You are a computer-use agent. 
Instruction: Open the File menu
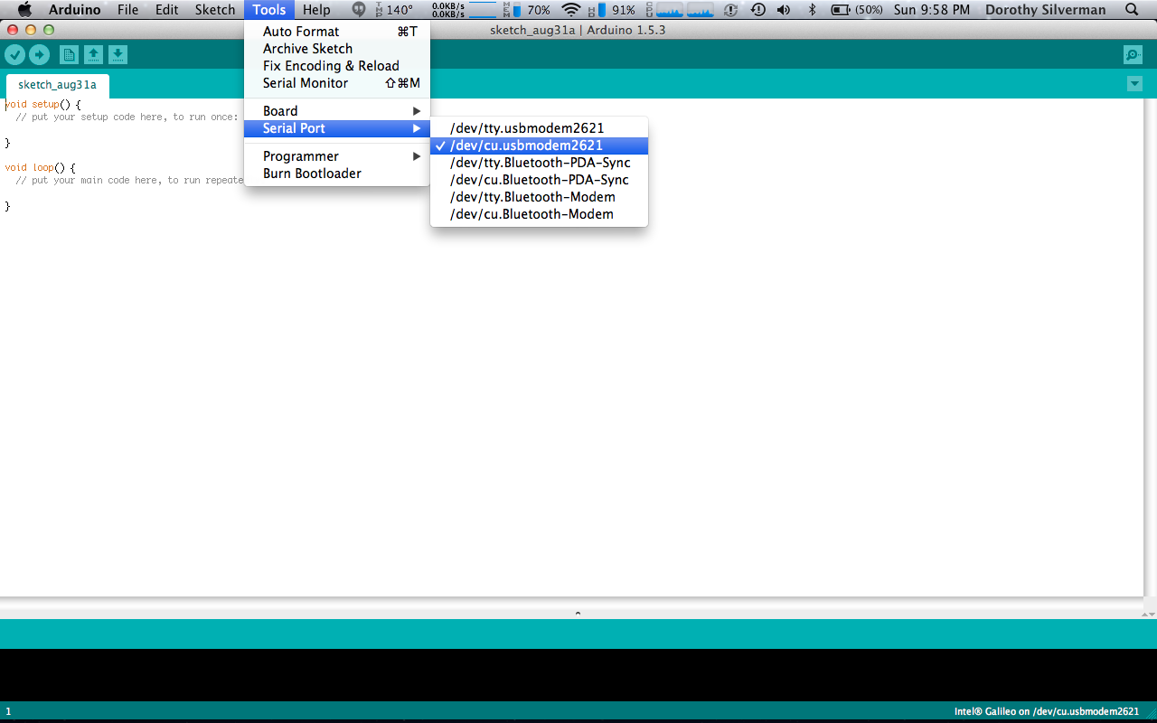127,10
